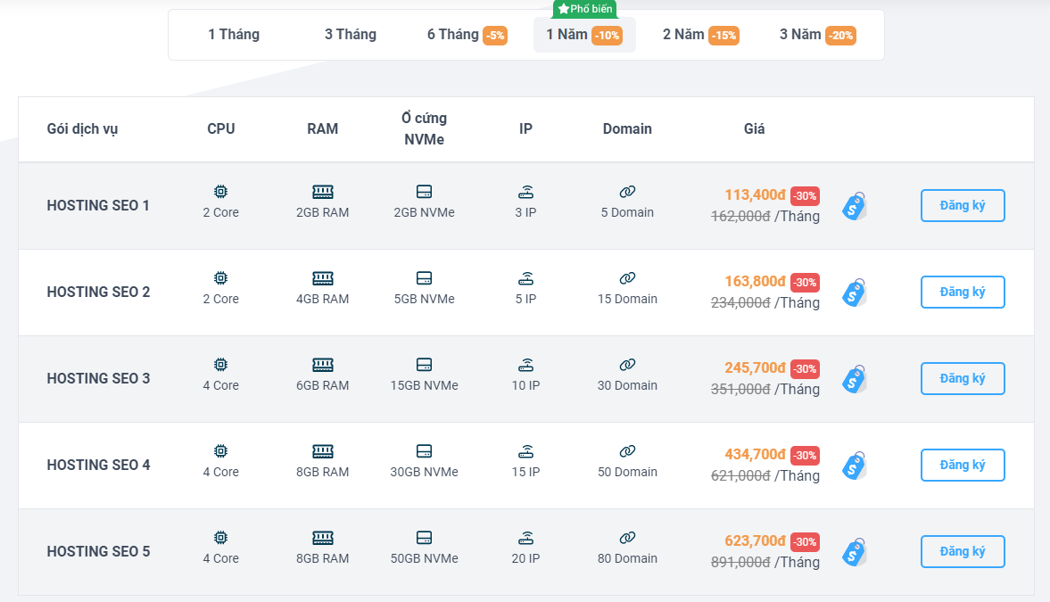Click the domain link icon in HOSTING SEO 5 row

pos(627,538)
